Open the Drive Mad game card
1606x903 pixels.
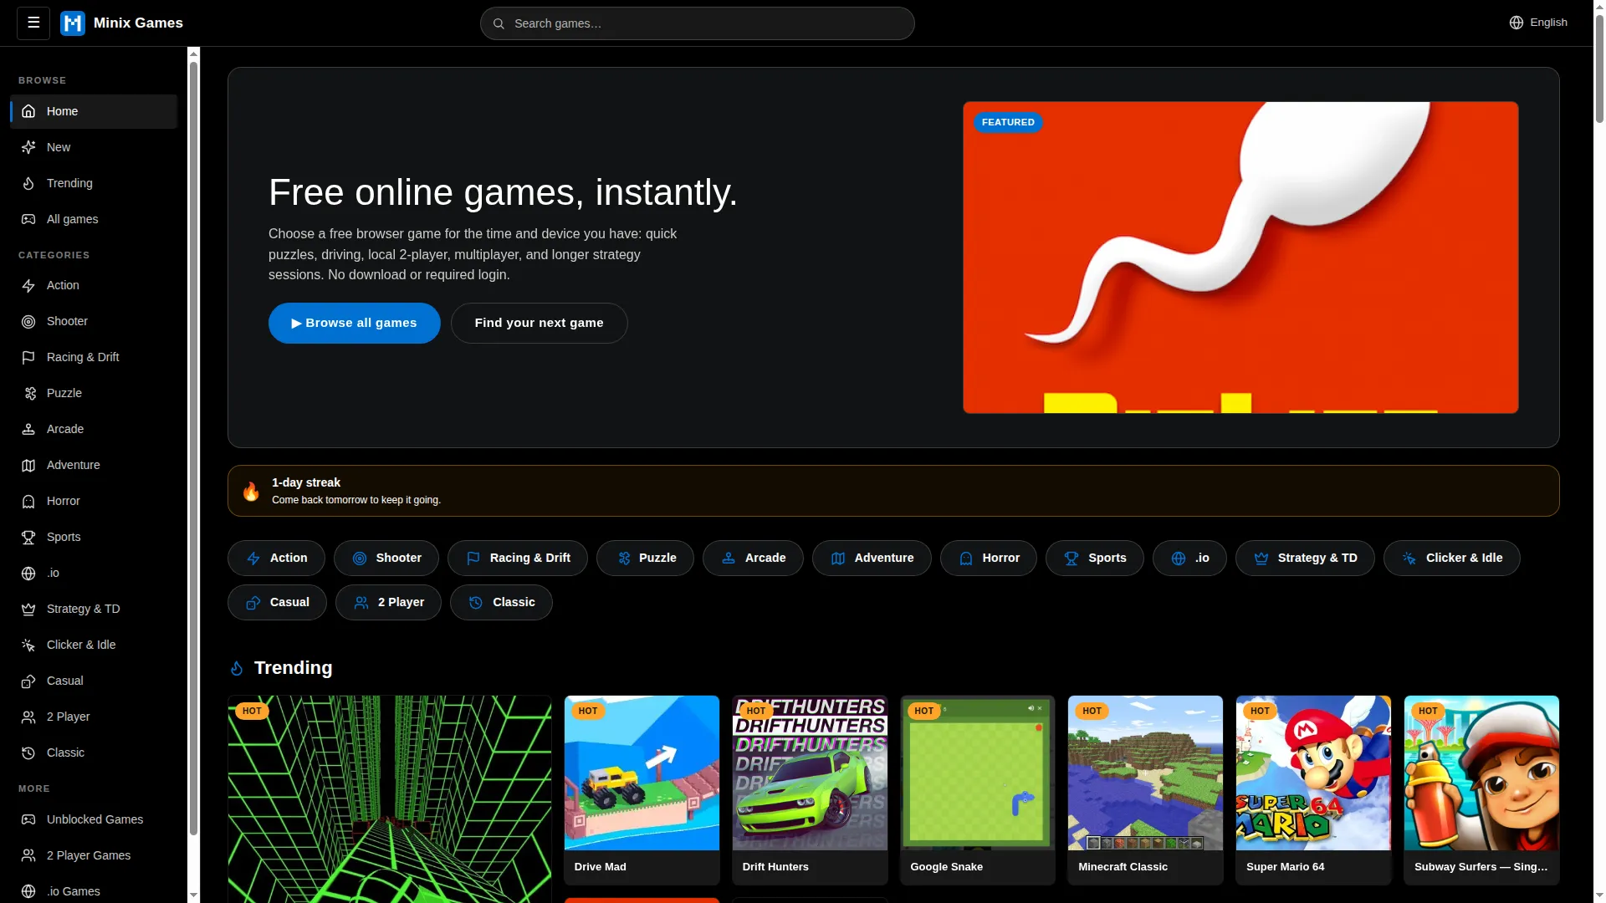[642, 790]
